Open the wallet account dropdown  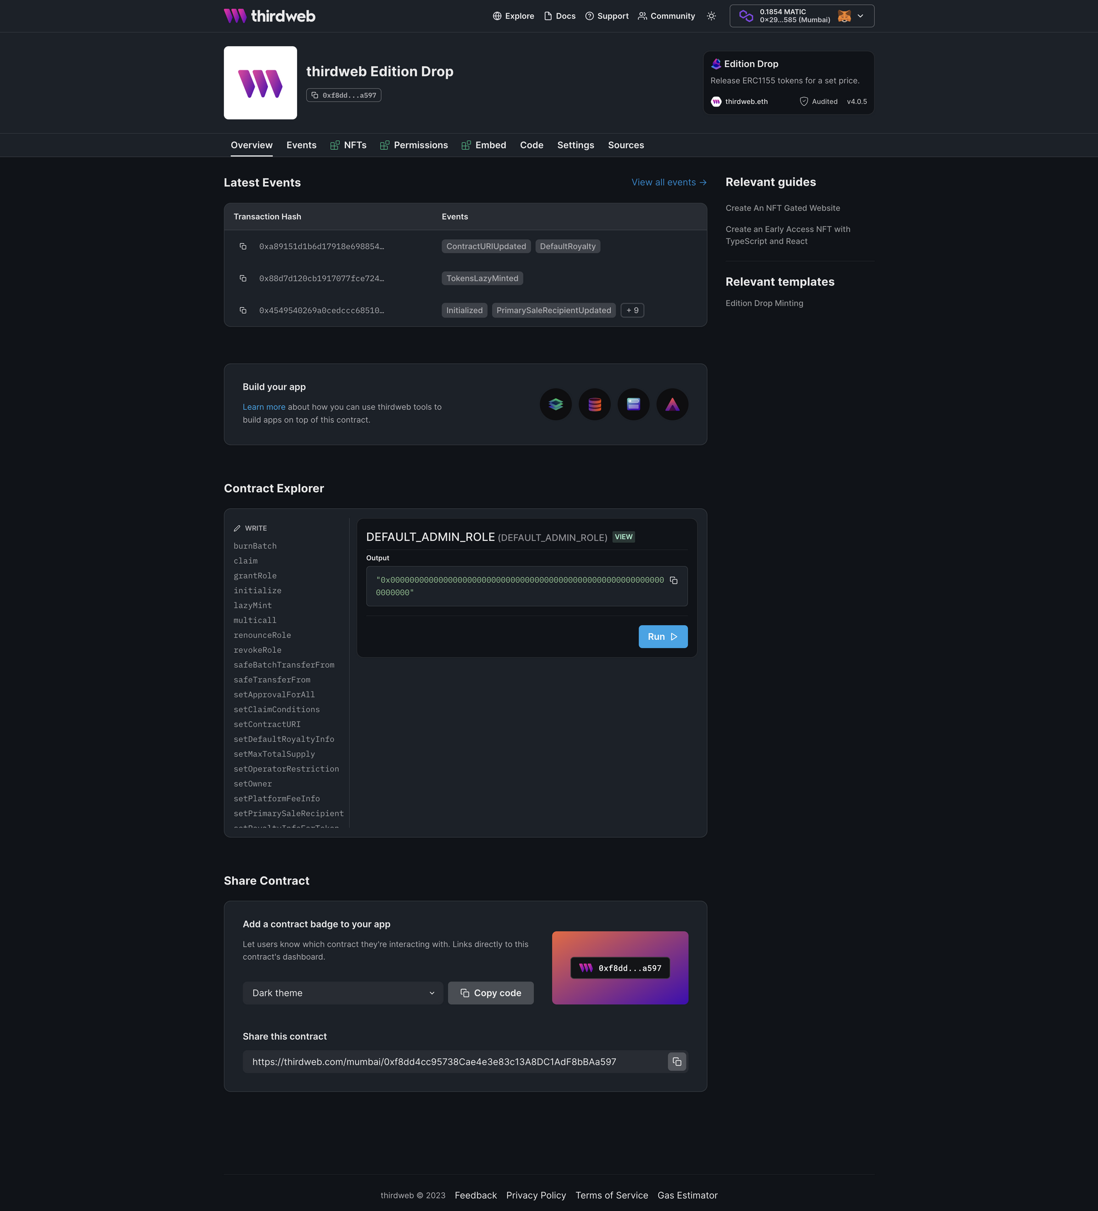(x=801, y=16)
